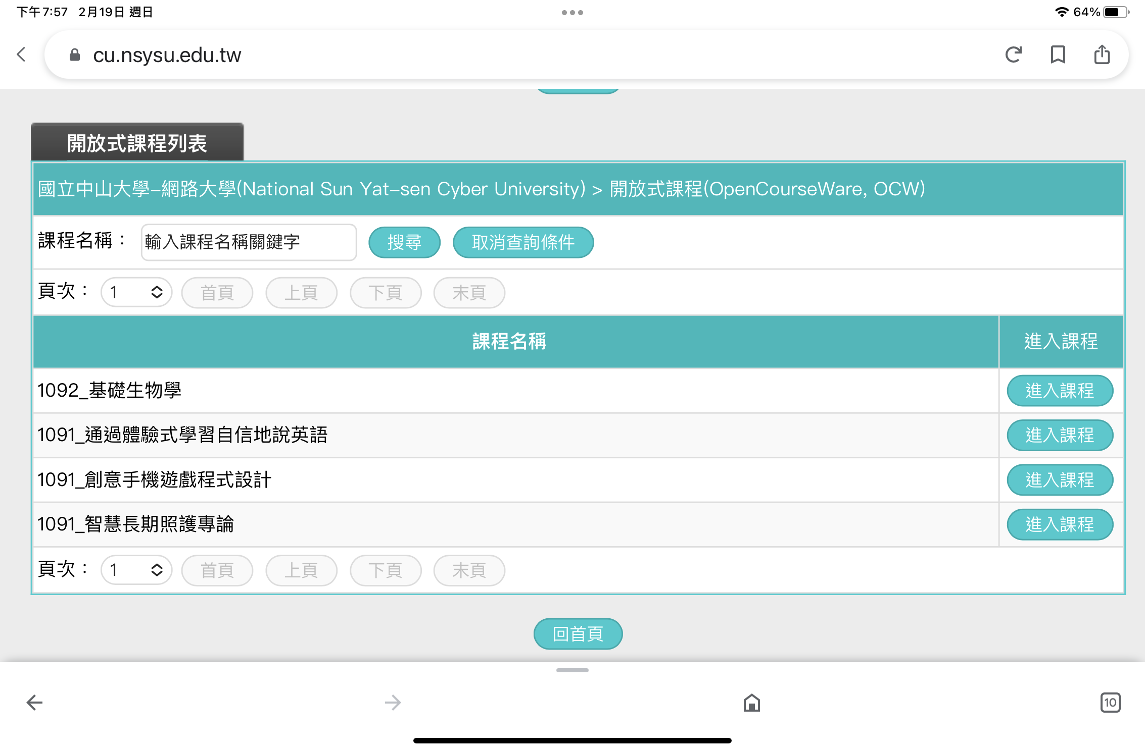Select the 開放式課程列表 tab
The width and height of the screenshot is (1145, 751).
tap(137, 143)
